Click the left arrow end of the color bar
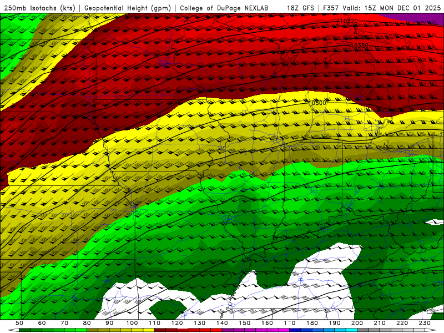This screenshot has height=333, width=444. (x=13, y=330)
